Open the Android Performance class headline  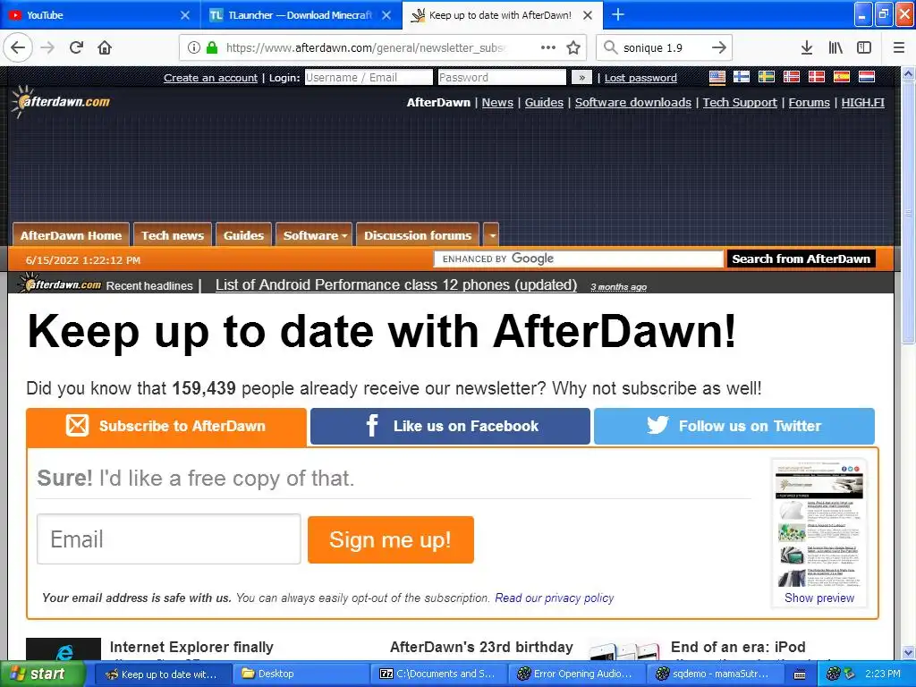point(396,285)
